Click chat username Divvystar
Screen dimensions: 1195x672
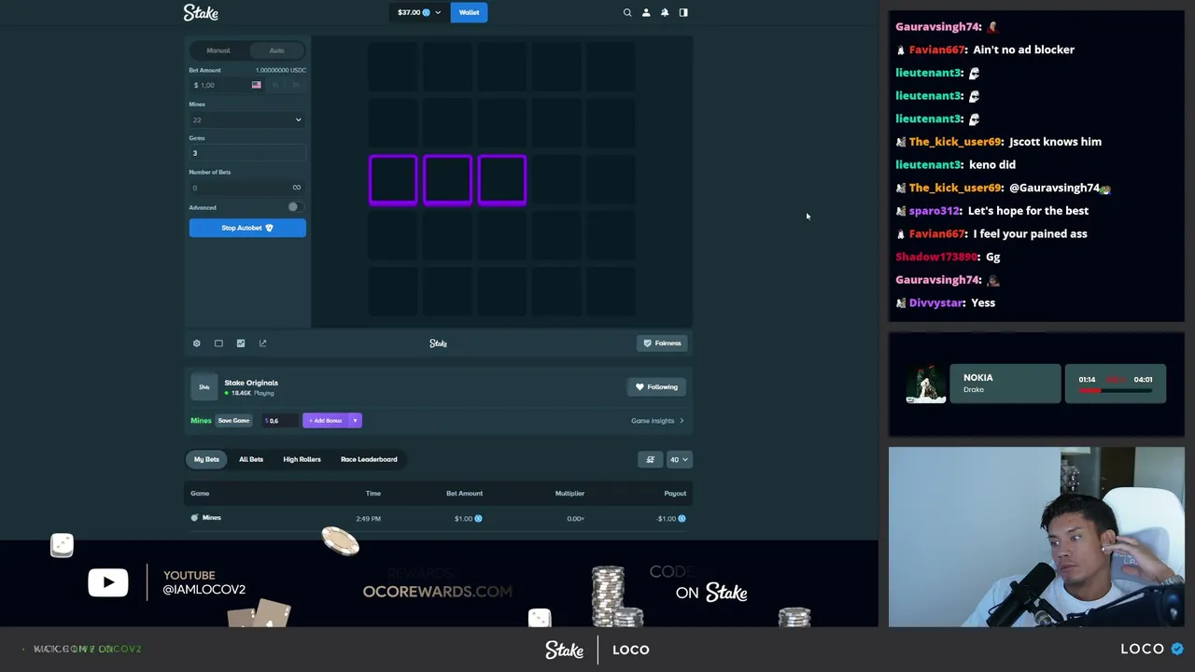[x=936, y=302]
